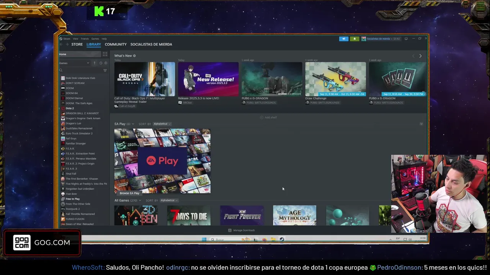Show previous What's New items arrow
The width and height of the screenshot is (490, 275).
coord(413,56)
